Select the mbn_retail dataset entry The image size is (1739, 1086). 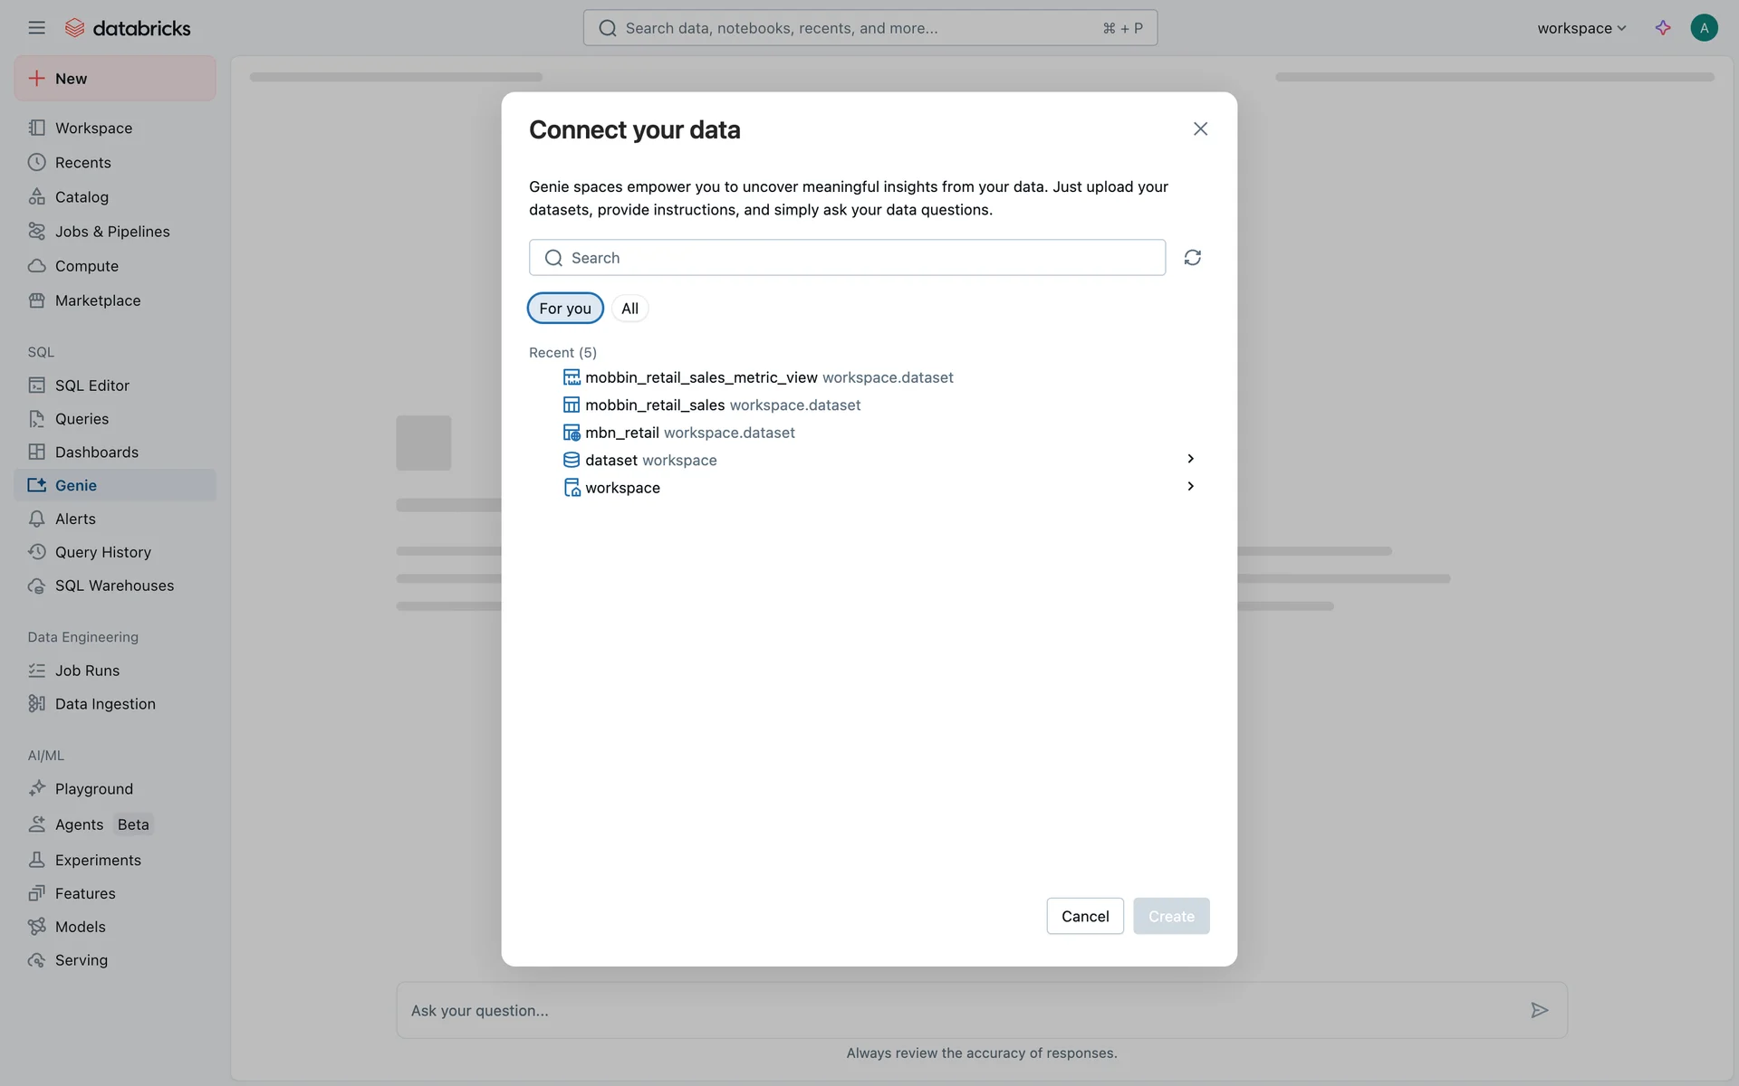622,433
